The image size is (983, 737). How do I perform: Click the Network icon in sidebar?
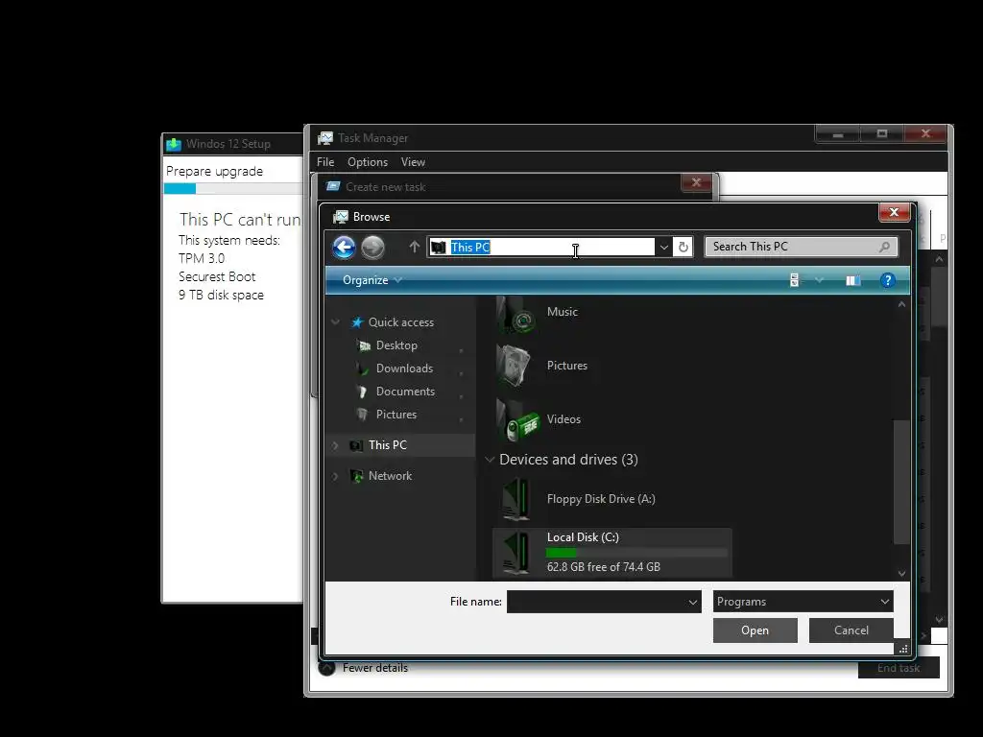pyautogui.click(x=356, y=476)
